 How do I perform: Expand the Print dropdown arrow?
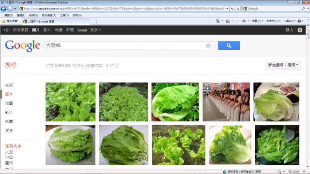tap(248, 21)
